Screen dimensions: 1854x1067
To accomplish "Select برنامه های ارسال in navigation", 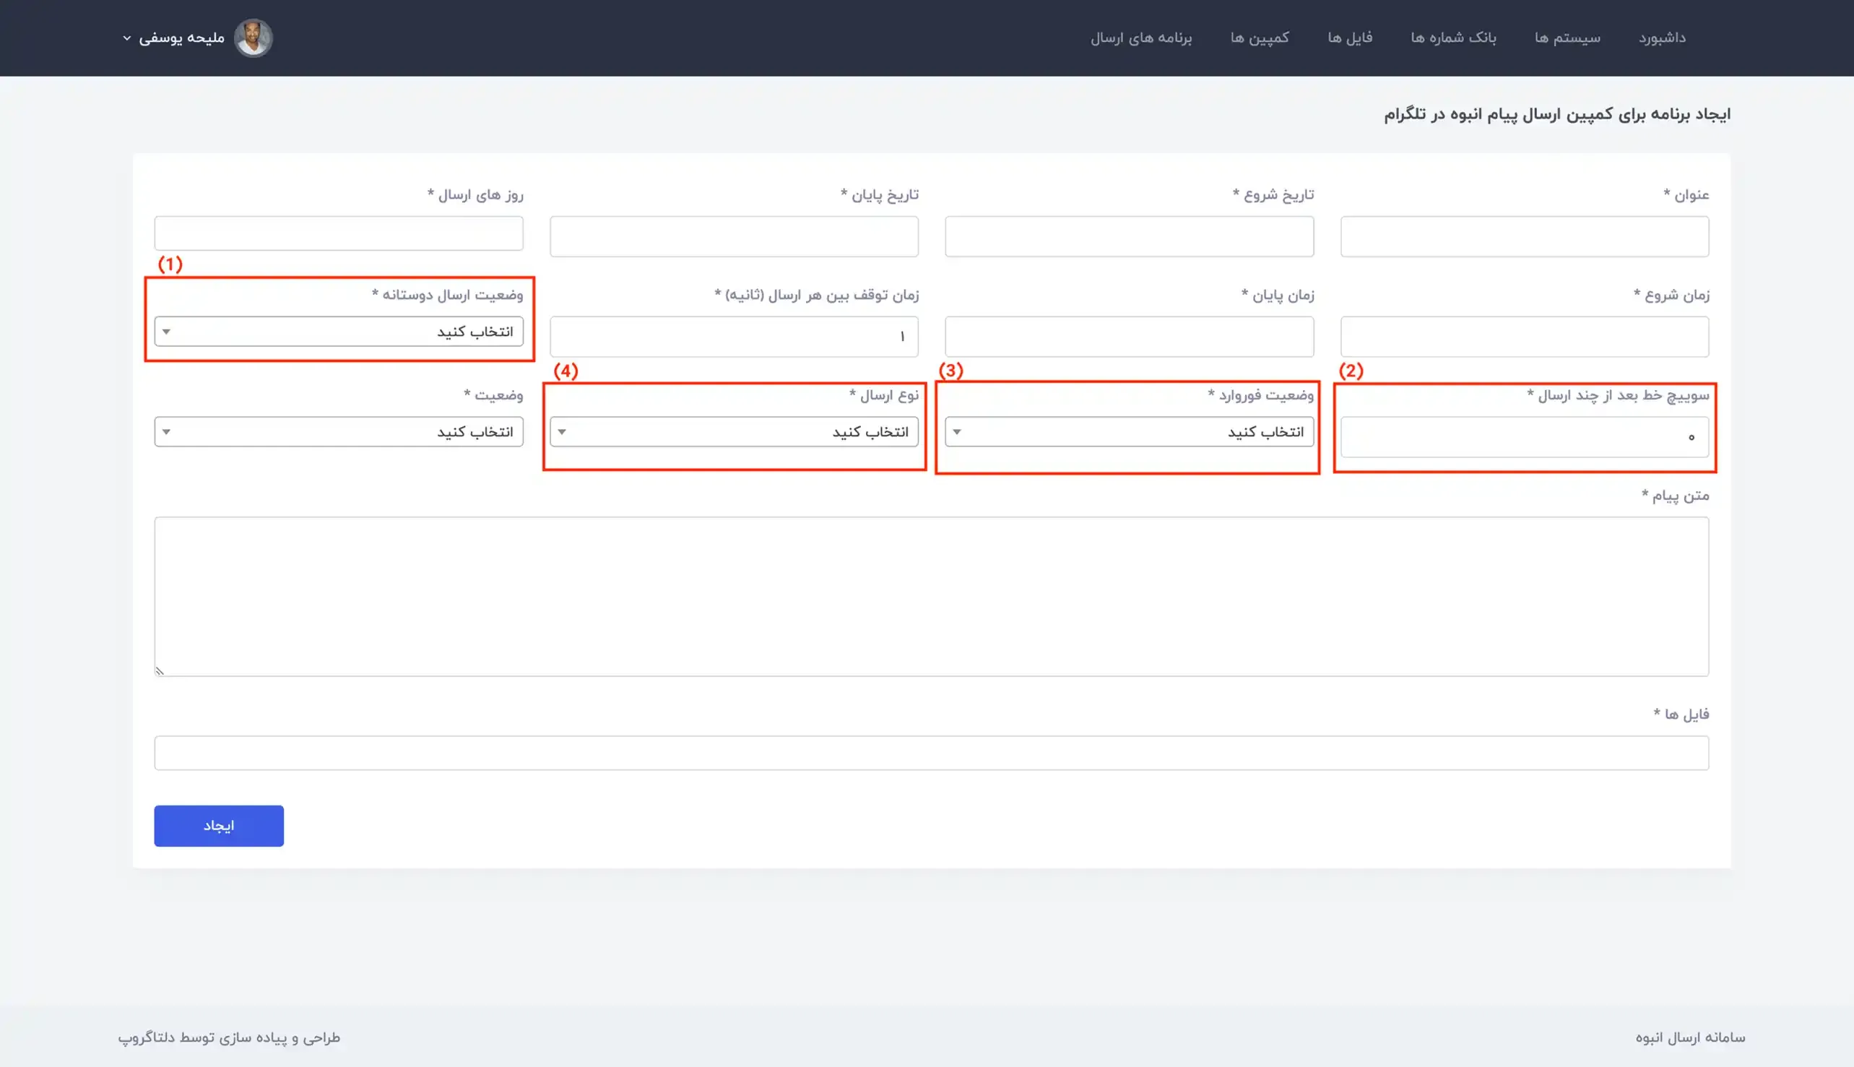I will (x=1140, y=38).
